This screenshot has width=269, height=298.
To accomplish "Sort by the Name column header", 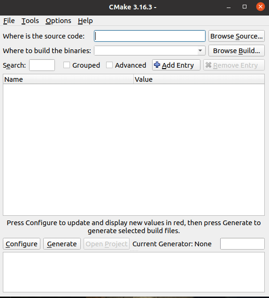I will pos(69,79).
